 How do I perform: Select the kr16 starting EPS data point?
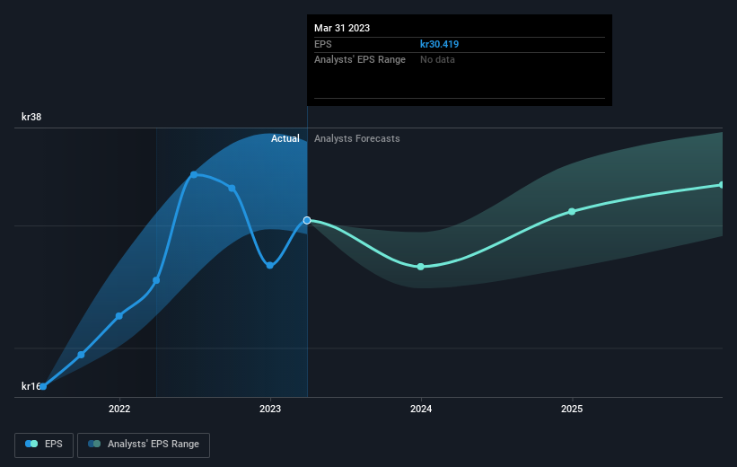point(43,386)
